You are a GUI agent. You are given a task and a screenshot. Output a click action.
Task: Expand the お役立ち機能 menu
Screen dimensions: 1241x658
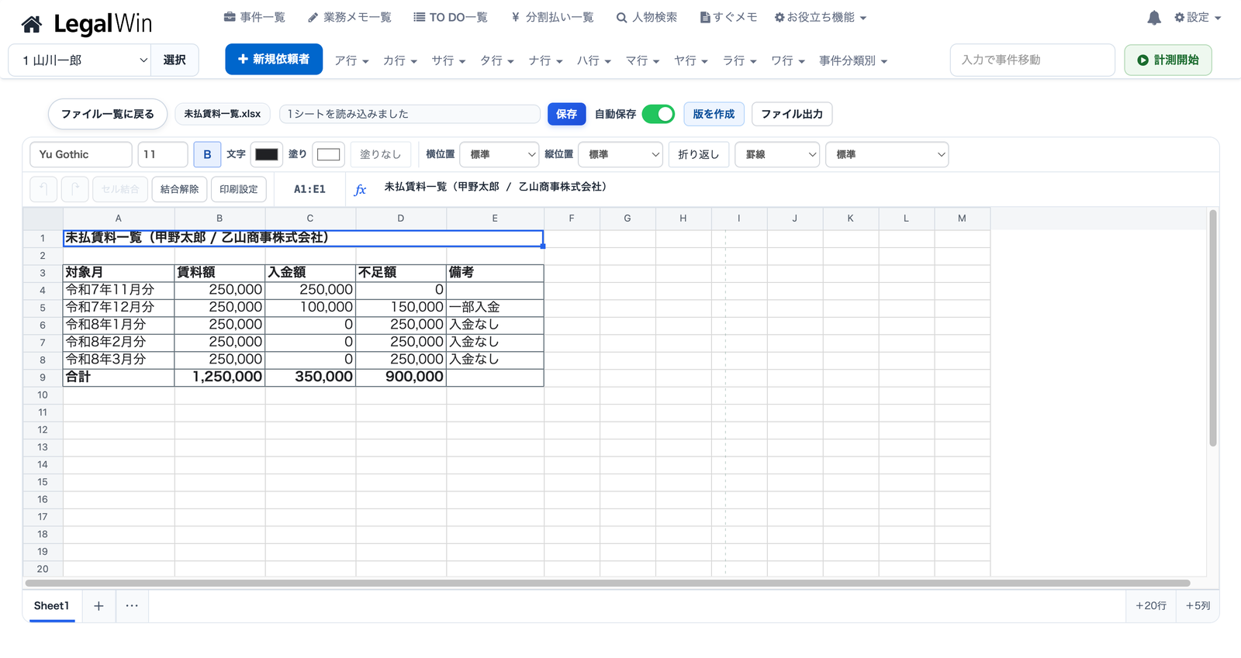(821, 17)
